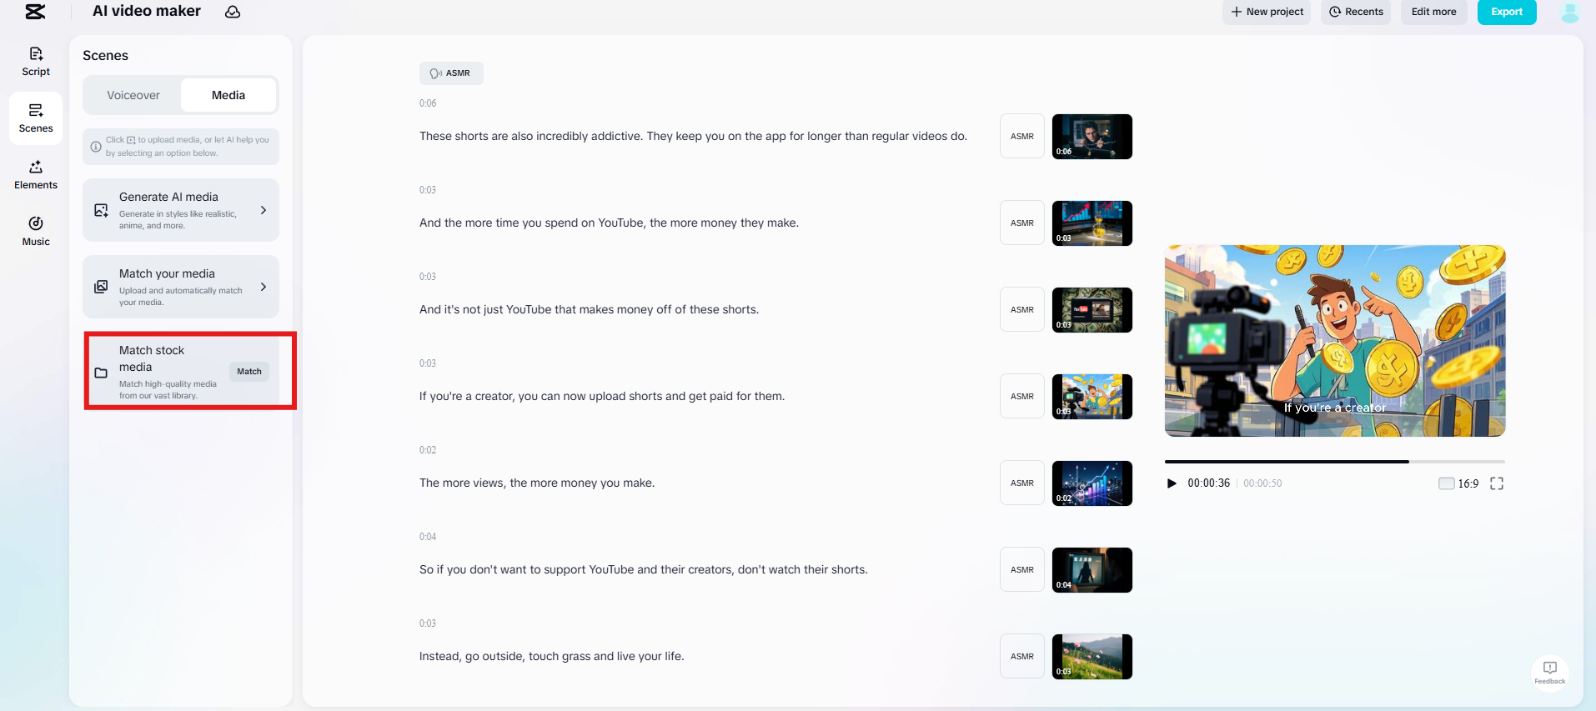1596x711 pixels.
Task: Select the grass field thumbnail for last scene
Action: [1092, 656]
